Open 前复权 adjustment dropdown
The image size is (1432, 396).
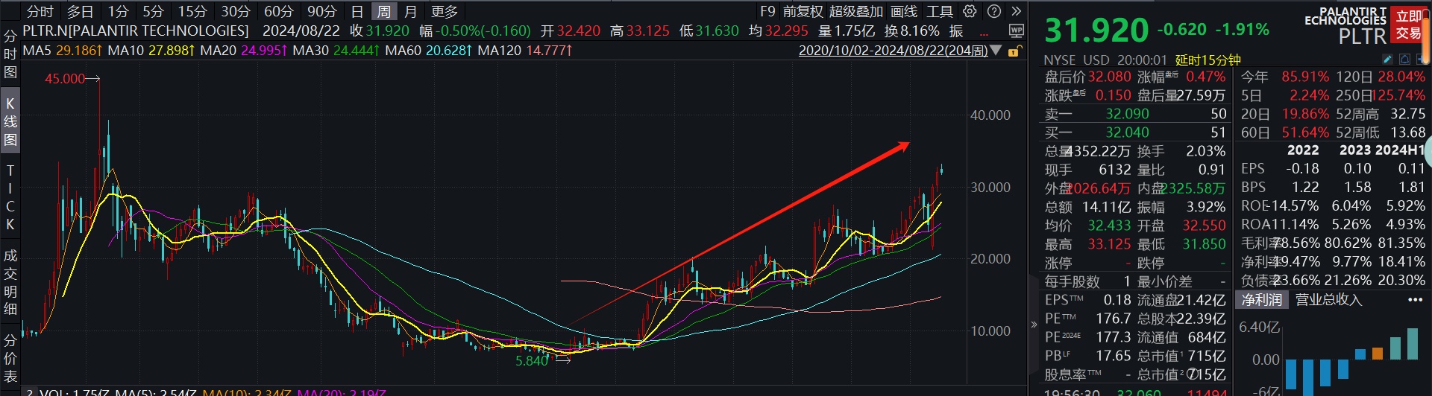[x=803, y=11]
